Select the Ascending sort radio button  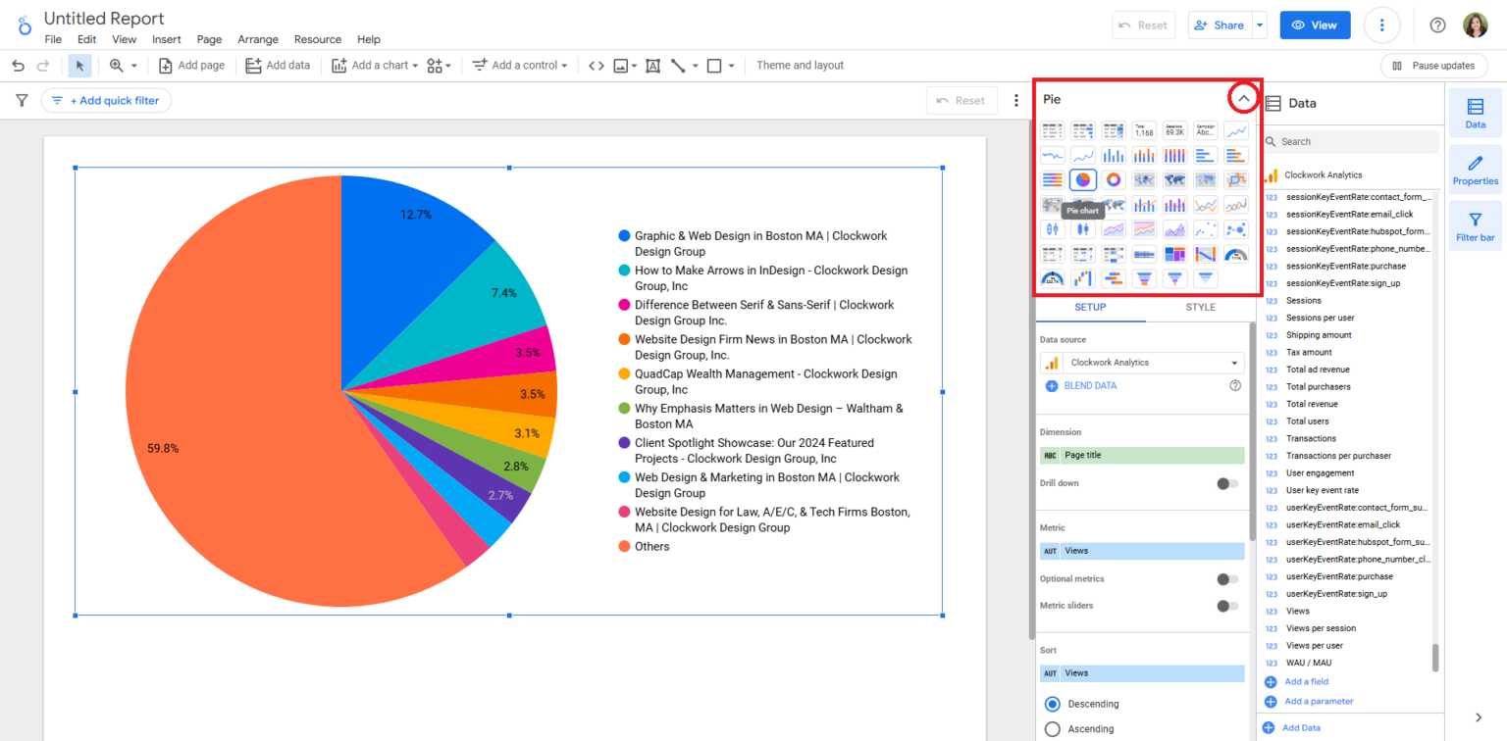pos(1052,727)
